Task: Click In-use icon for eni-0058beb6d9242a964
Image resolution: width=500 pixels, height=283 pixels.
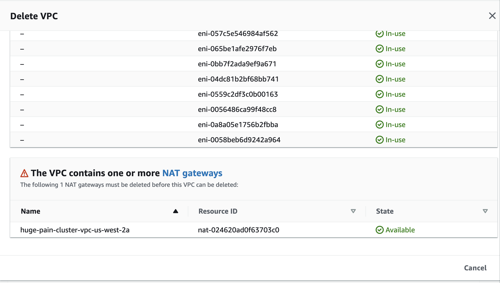Action: click(379, 140)
